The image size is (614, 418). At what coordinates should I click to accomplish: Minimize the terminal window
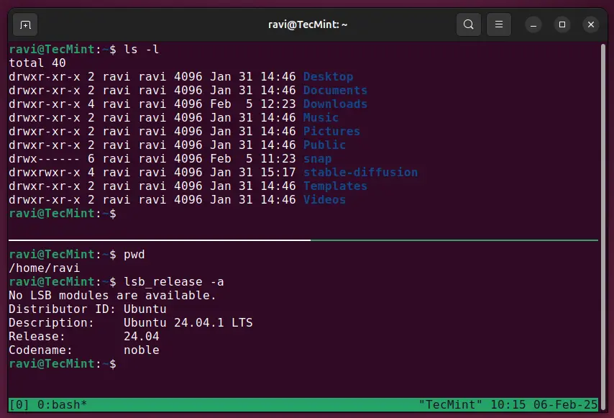533,24
